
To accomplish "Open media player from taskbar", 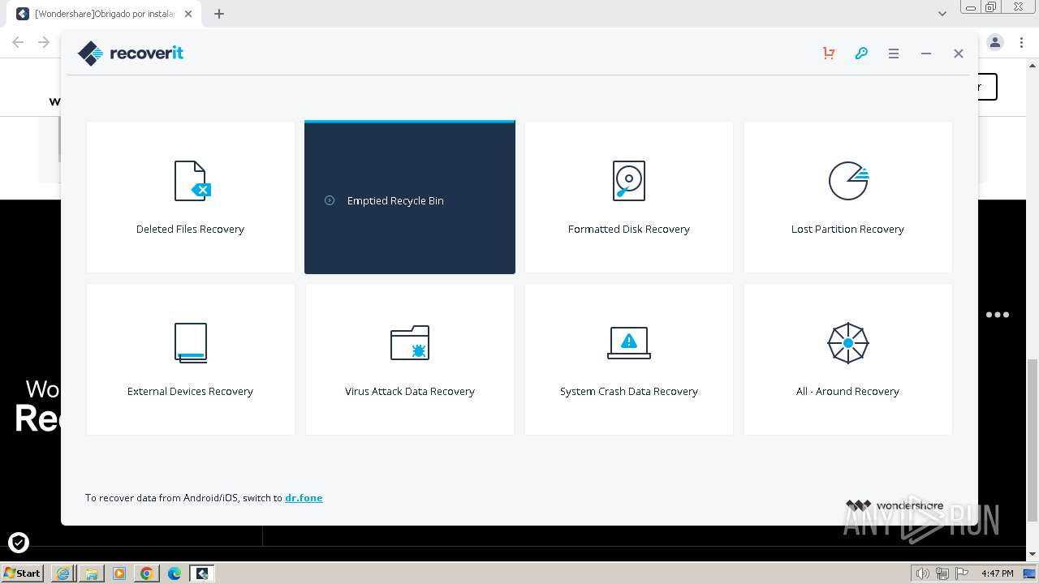I will (x=119, y=573).
